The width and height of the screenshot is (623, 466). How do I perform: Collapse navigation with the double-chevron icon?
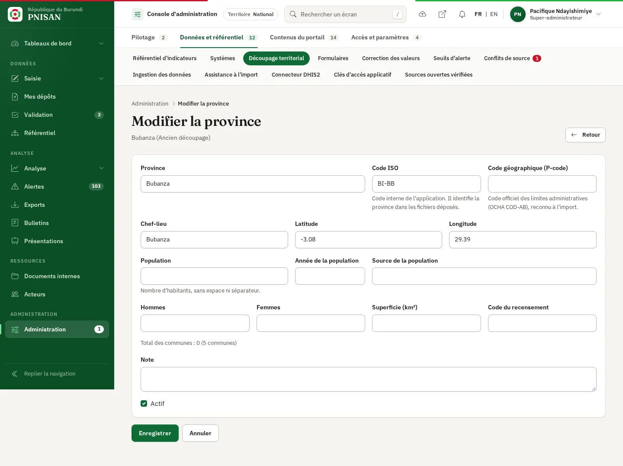(15, 374)
